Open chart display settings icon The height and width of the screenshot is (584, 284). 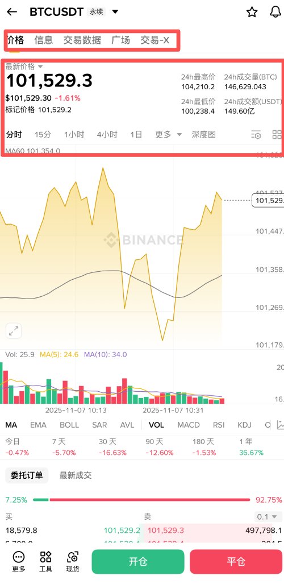click(256, 135)
